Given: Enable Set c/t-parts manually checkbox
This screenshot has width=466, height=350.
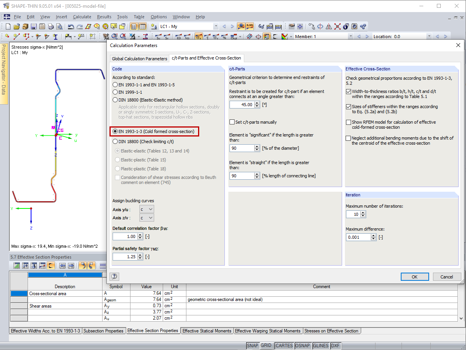Looking at the screenshot, I should 232,122.
